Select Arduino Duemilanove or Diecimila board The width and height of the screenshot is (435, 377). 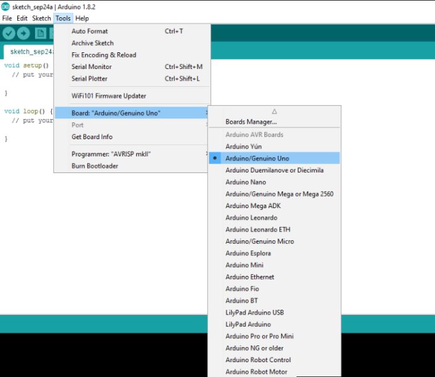coord(274,170)
